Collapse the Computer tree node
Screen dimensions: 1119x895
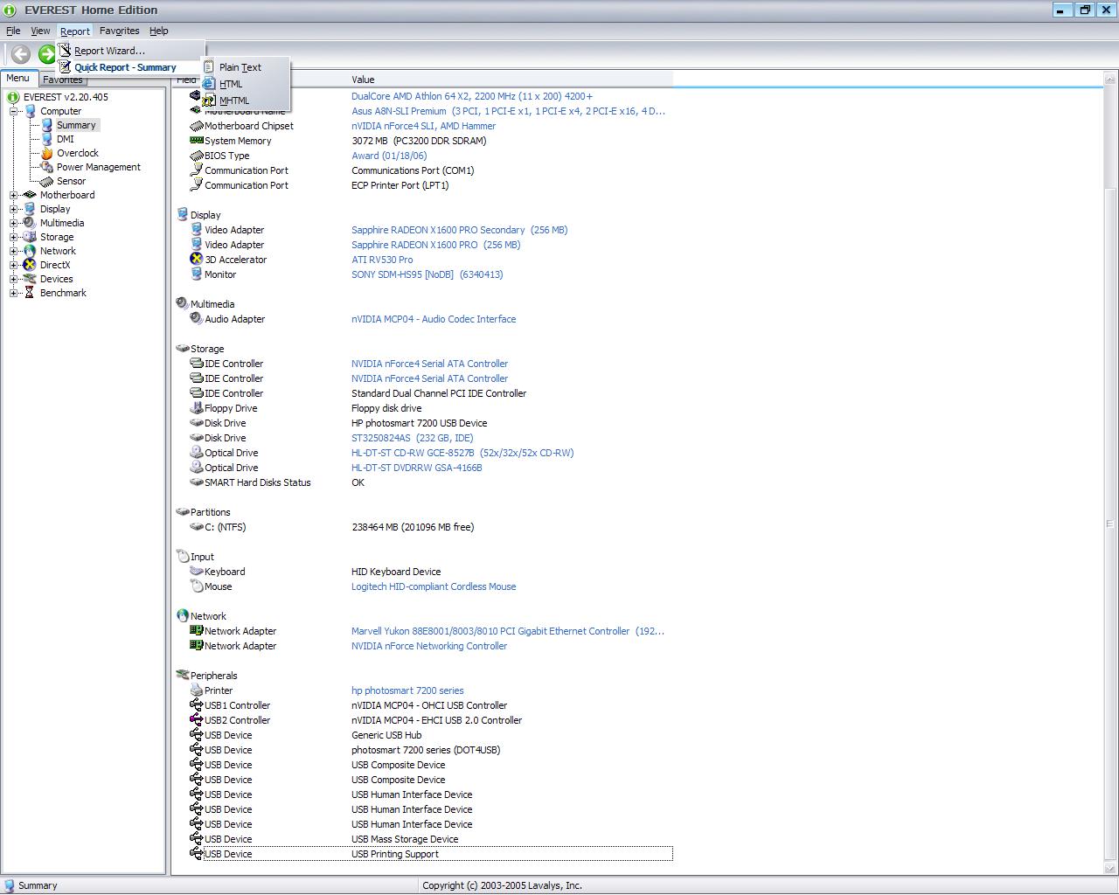(14, 111)
